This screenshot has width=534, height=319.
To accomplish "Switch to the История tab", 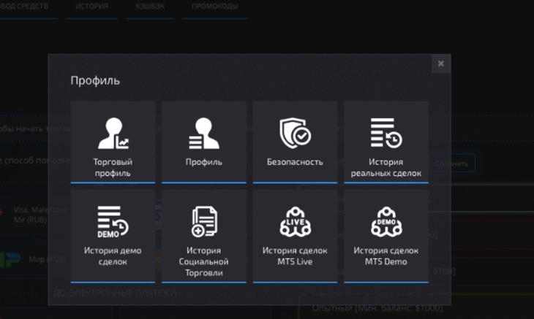I will pyautogui.click(x=91, y=6).
